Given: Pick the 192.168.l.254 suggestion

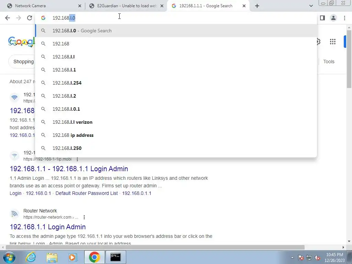Looking at the screenshot, I should point(176,83).
